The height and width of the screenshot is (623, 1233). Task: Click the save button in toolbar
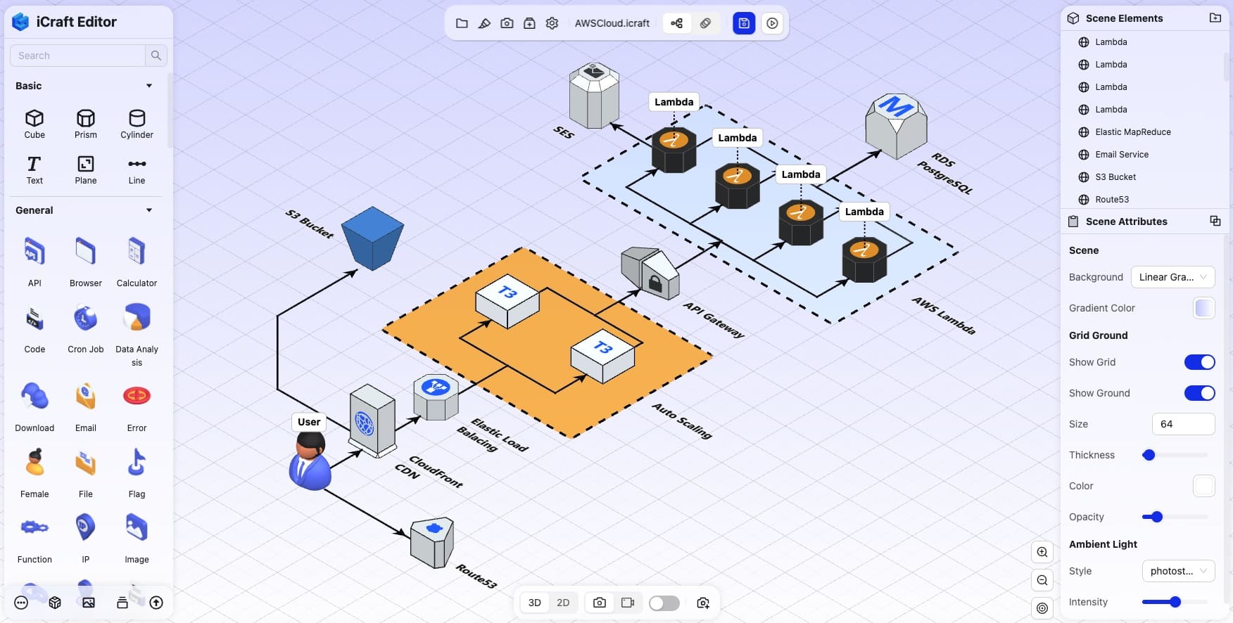(744, 23)
